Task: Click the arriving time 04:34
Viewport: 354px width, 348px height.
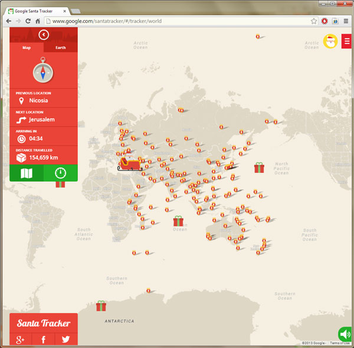Action: coord(36,139)
